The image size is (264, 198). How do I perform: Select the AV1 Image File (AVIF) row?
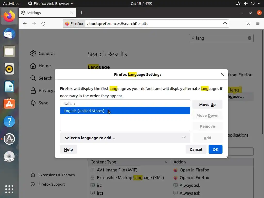click(129, 170)
